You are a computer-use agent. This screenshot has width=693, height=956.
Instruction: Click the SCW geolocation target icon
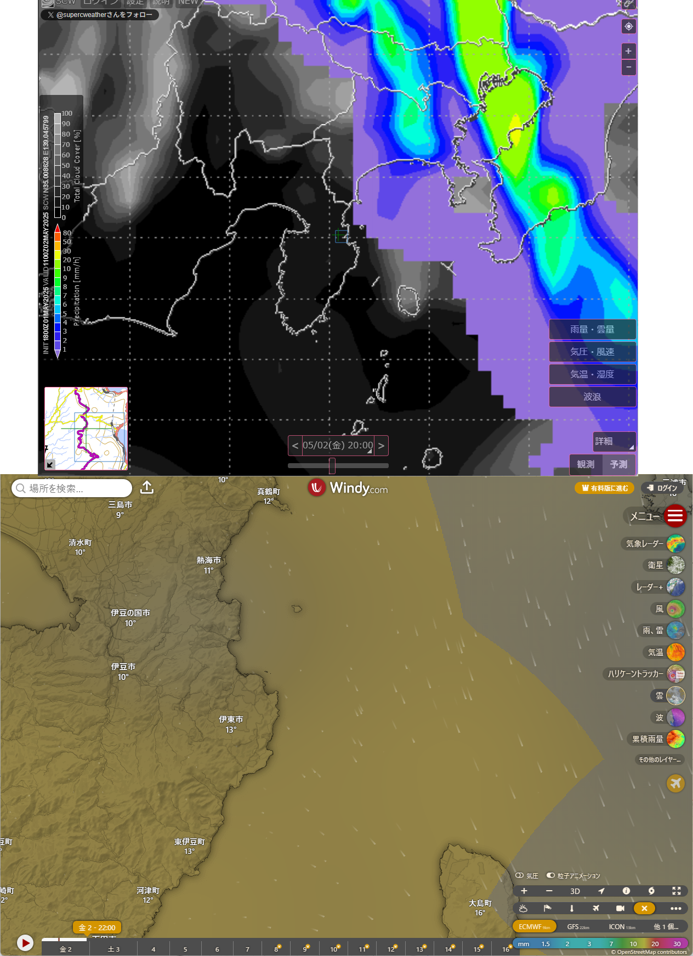[x=628, y=26]
